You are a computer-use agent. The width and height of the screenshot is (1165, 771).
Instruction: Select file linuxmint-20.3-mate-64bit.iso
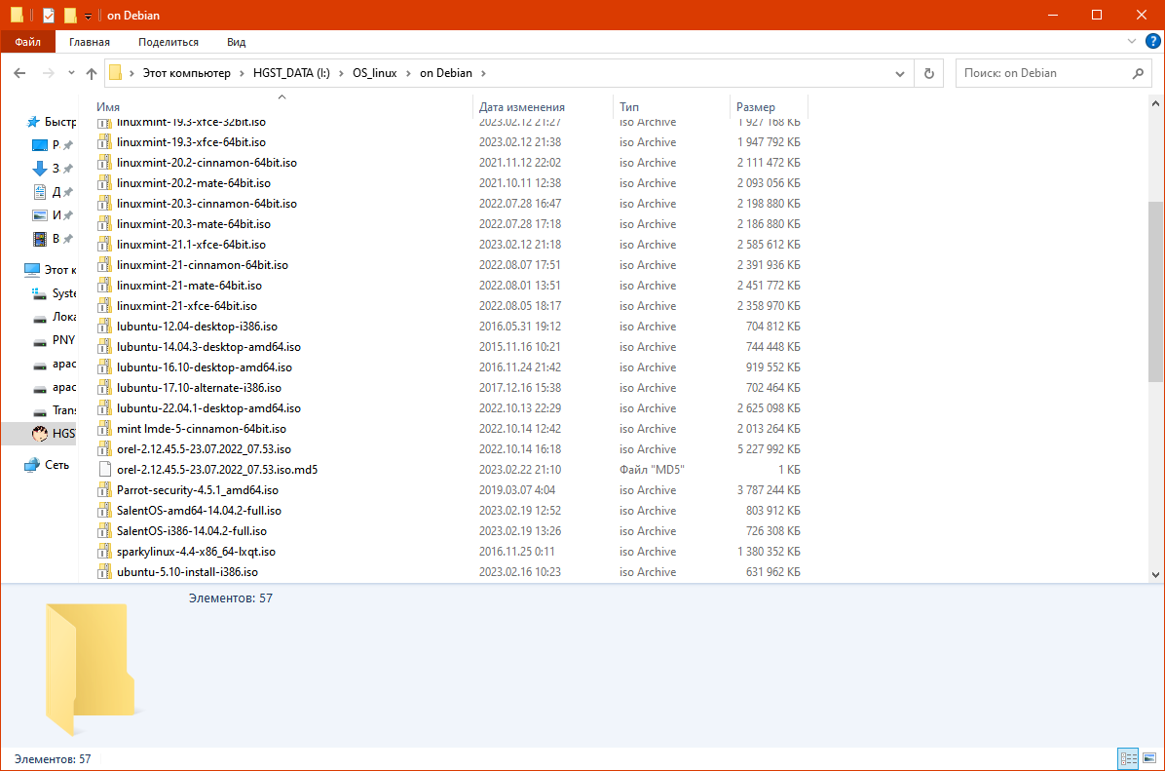193,224
